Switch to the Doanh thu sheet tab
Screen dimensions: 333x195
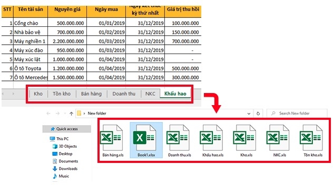124,94
